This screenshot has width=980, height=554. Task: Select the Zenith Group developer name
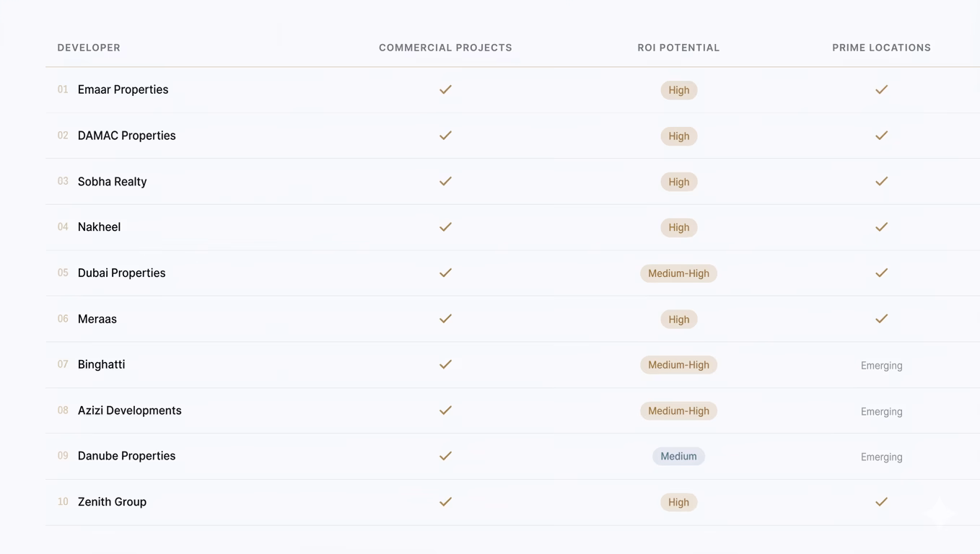click(x=112, y=502)
